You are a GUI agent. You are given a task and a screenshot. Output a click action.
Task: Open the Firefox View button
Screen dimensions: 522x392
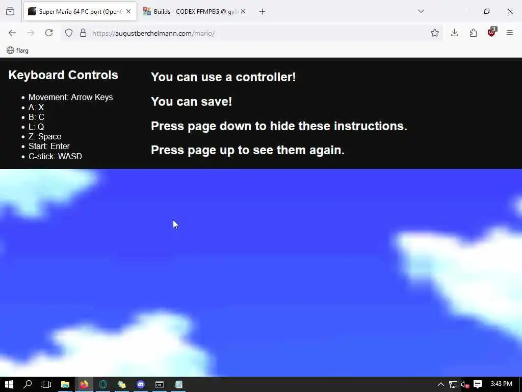click(x=10, y=11)
